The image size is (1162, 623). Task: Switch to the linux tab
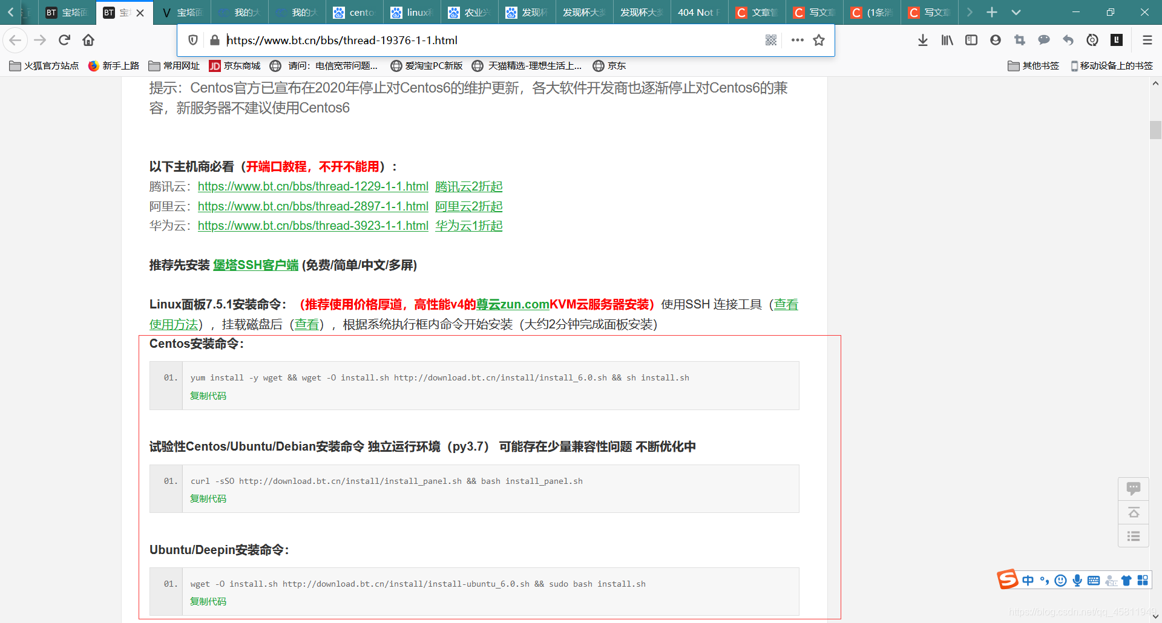[412, 12]
